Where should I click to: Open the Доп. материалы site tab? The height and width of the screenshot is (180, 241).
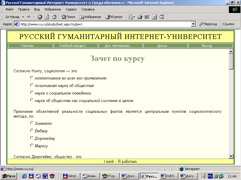pos(121,46)
